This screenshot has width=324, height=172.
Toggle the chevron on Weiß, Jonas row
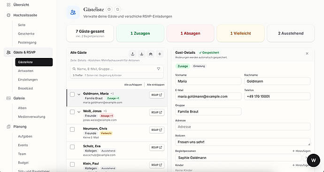pos(79,112)
